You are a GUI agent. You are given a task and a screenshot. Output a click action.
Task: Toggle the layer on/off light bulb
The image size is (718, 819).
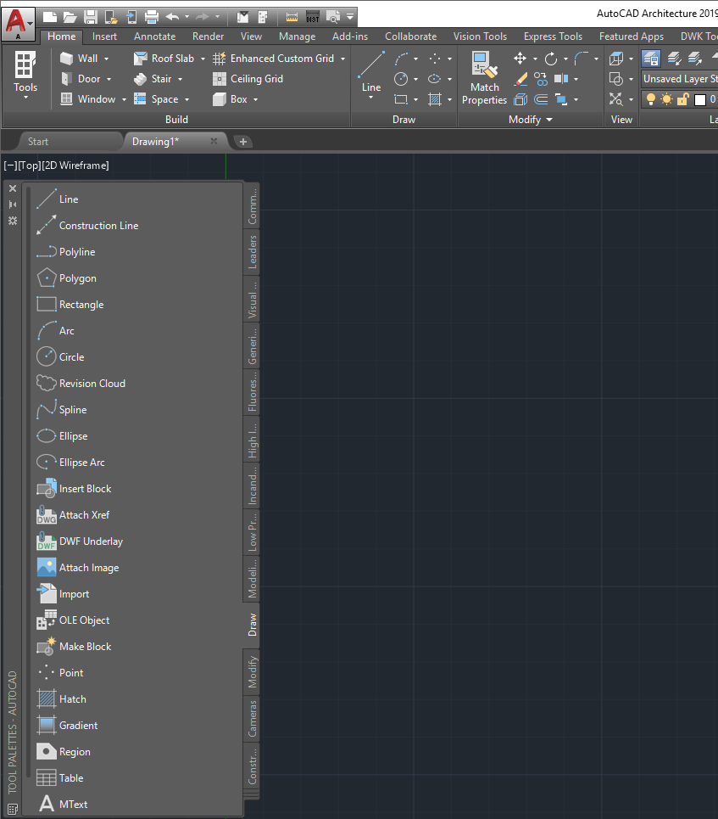649,99
